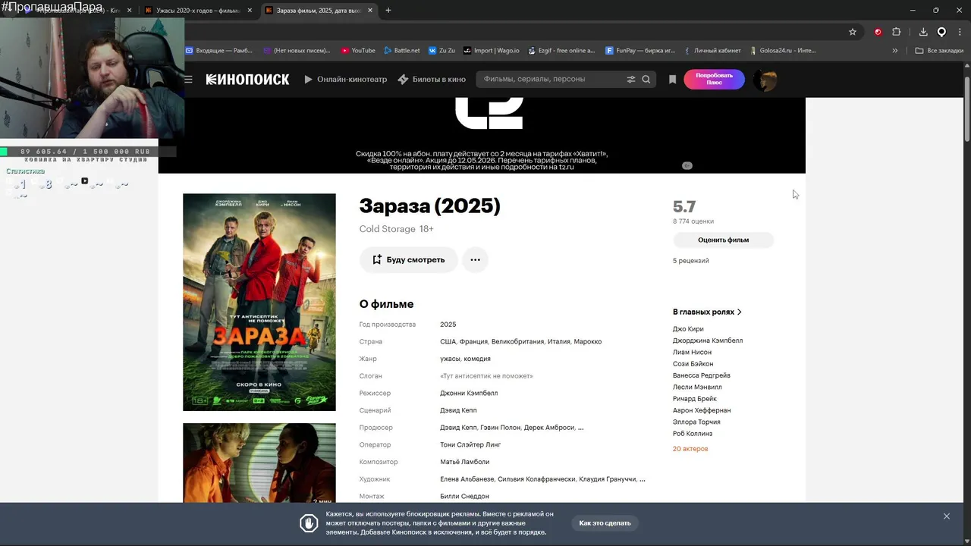Open the bookmarks flag icon in header

(672, 79)
